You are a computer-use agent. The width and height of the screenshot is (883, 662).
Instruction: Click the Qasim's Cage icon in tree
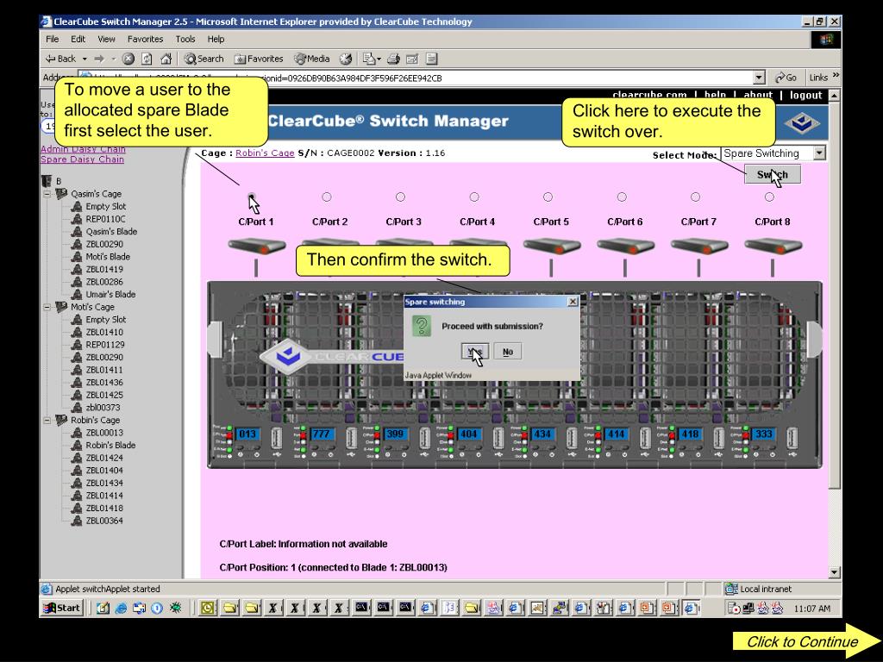coord(61,194)
